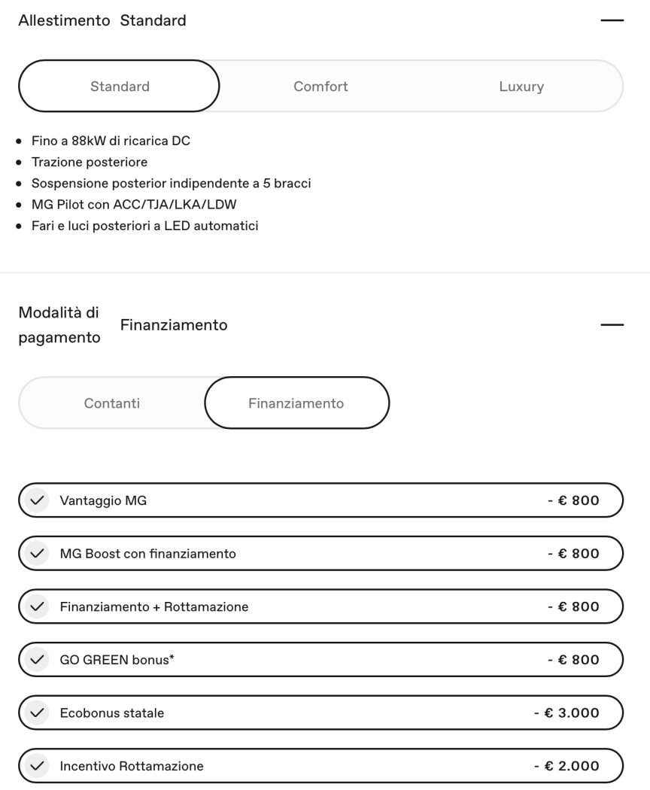Select the Standard trim option

click(x=119, y=87)
